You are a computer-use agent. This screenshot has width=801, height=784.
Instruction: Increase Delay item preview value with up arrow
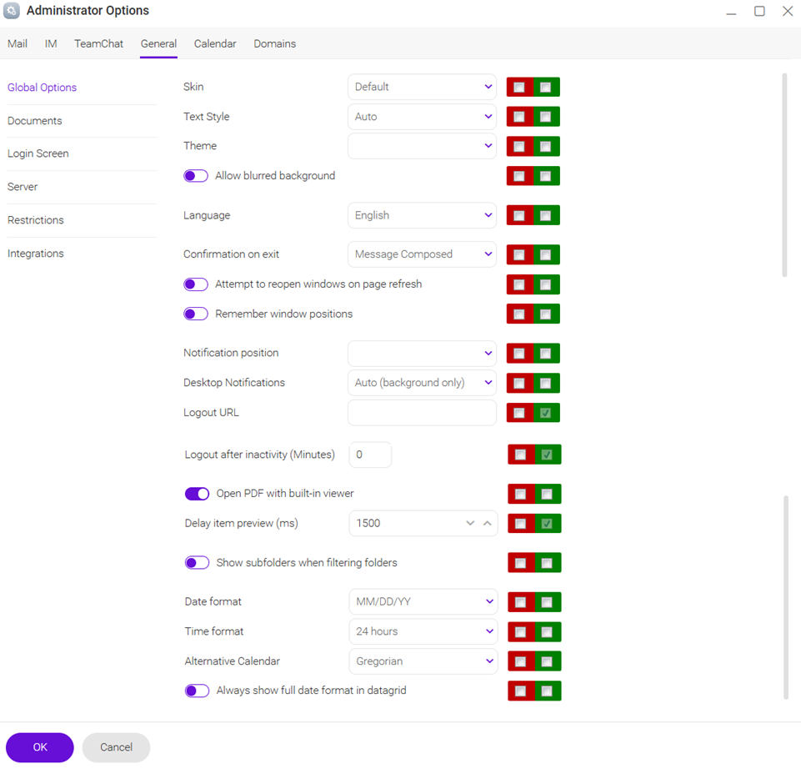[487, 523]
